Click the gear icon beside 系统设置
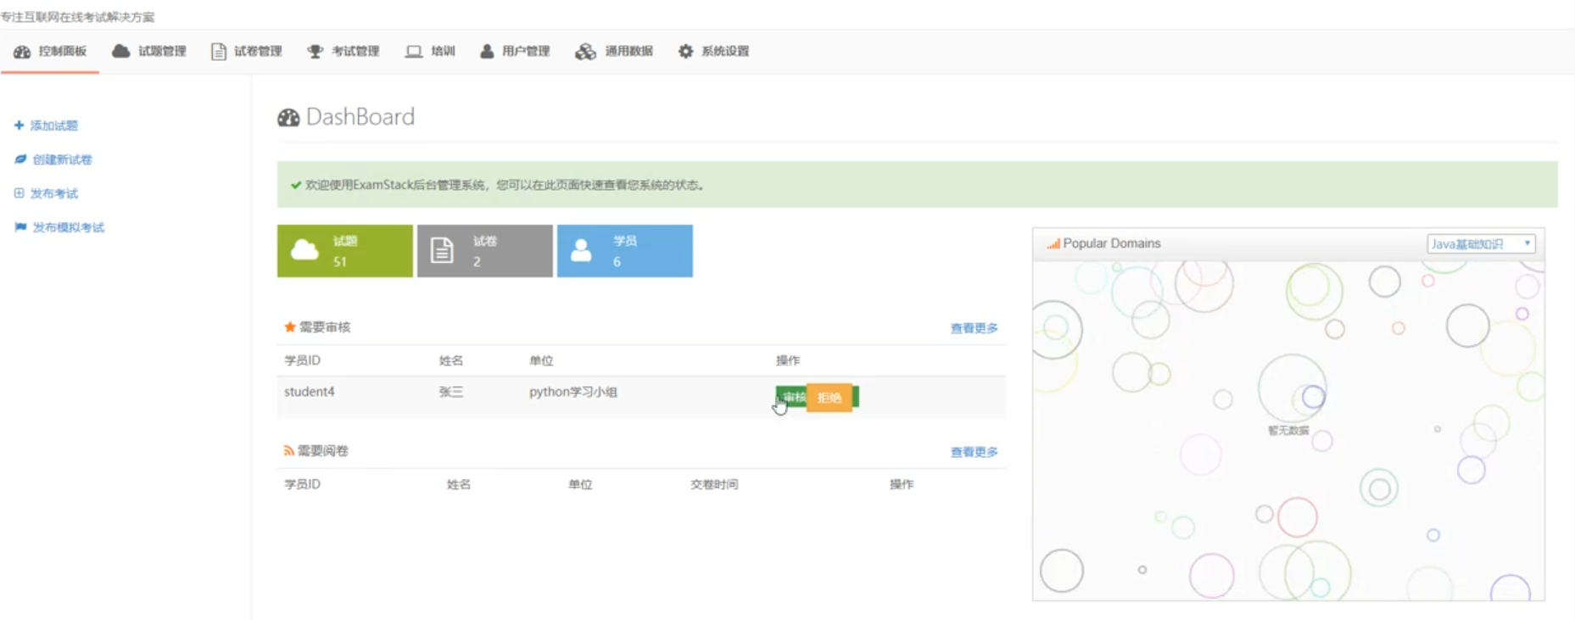Image resolution: width=1575 pixels, height=620 pixels. click(x=685, y=51)
